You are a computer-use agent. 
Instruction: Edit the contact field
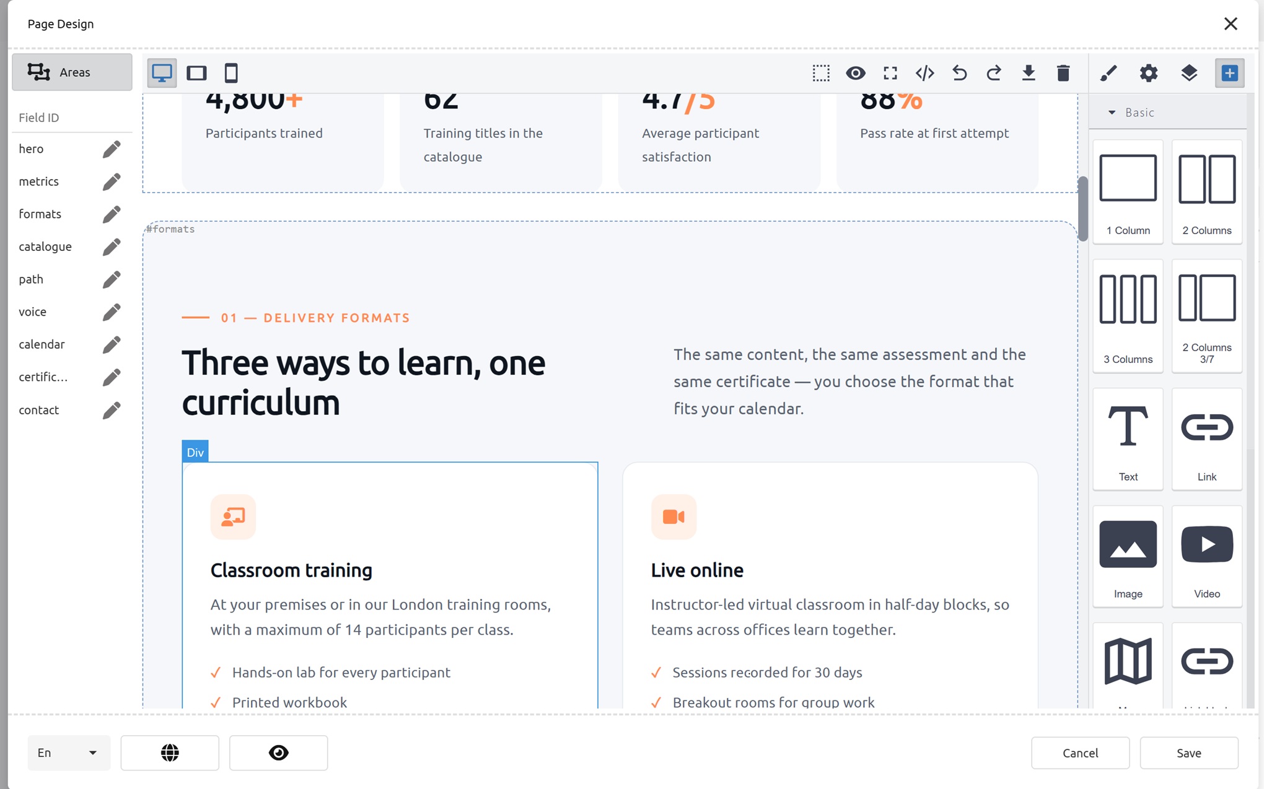112,410
